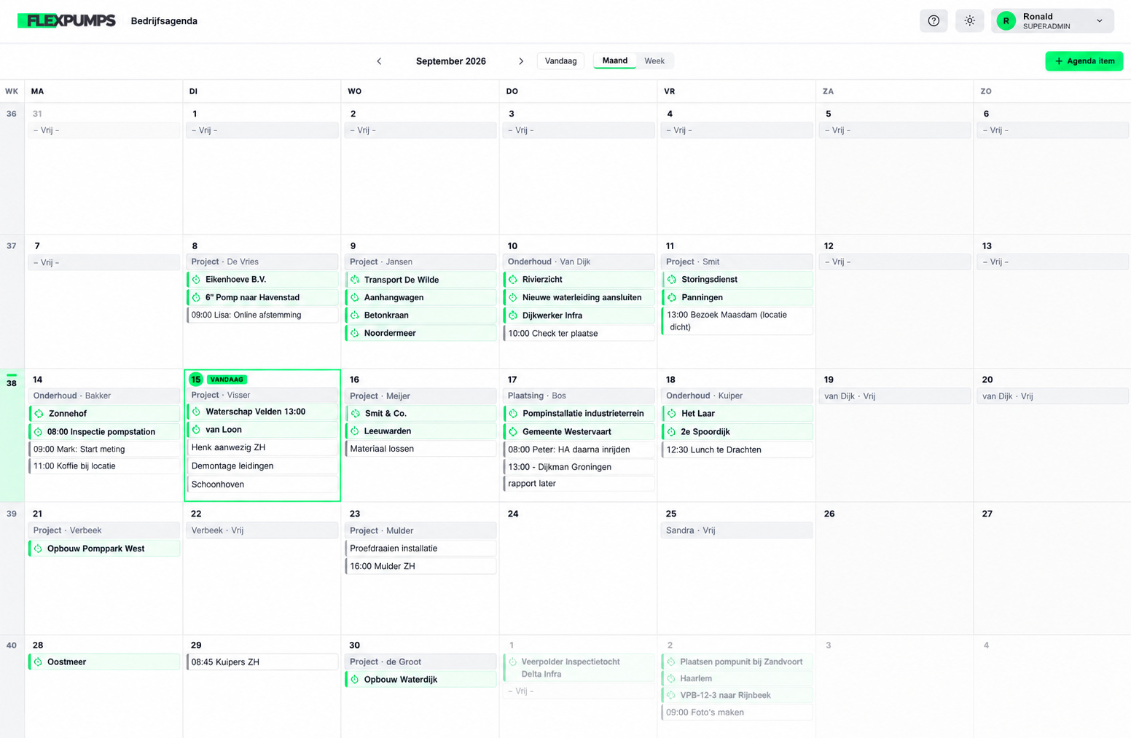Click the icon beside Dijkwerker Infra
This screenshot has height=738, width=1131.
[x=513, y=315]
